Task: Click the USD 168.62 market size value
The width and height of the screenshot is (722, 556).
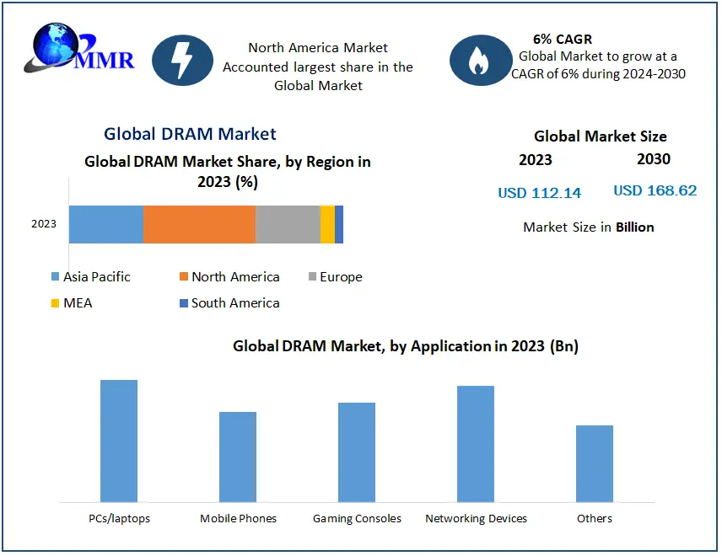Action: pos(655,190)
